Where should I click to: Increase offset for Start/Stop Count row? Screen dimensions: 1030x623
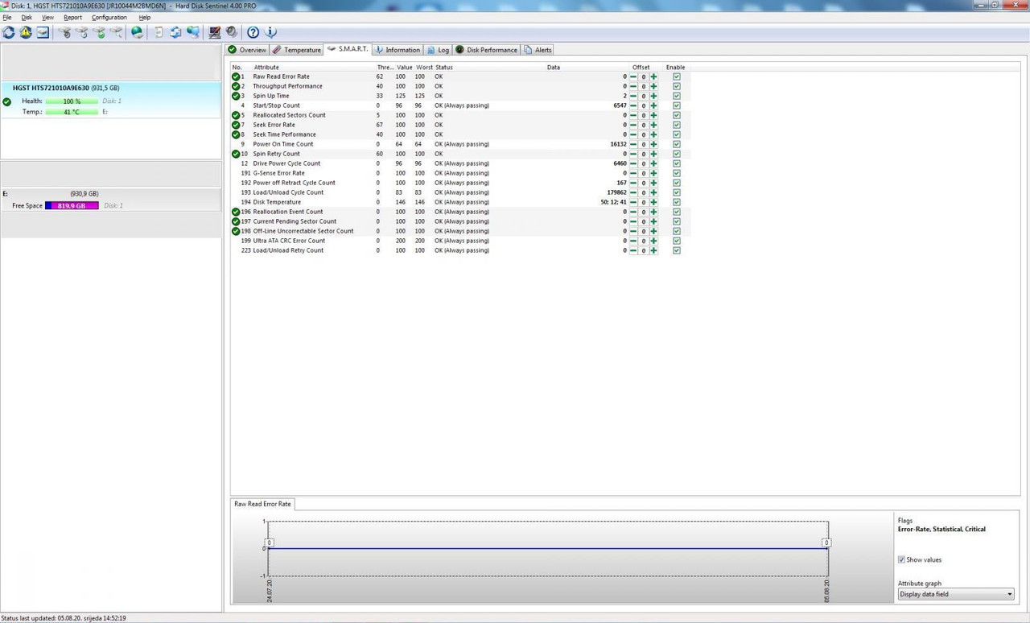pyautogui.click(x=653, y=105)
